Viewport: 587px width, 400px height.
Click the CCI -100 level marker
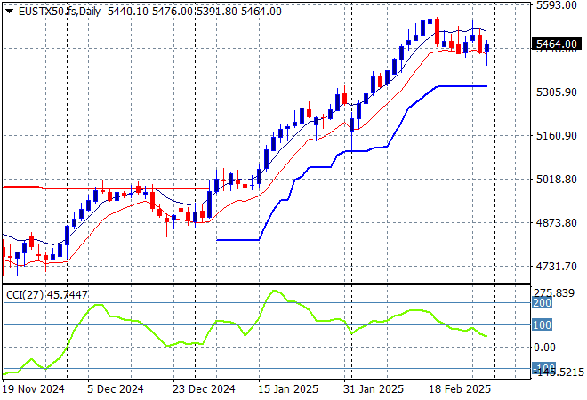point(543,368)
